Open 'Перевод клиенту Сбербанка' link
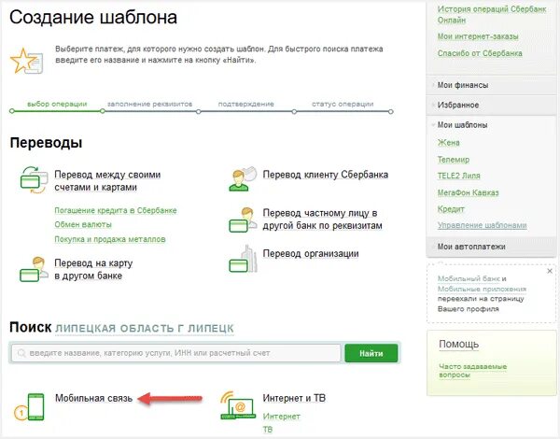This screenshot has width=560, height=439. click(326, 175)
